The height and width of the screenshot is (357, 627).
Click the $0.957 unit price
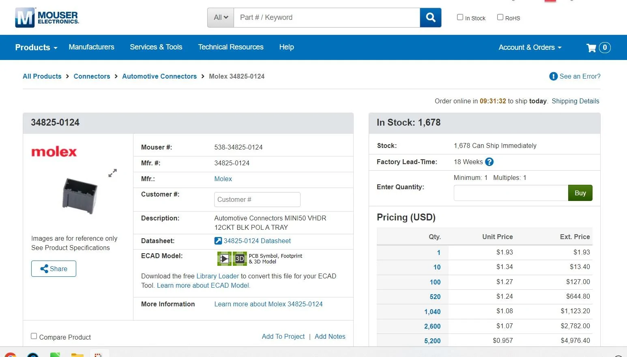pos(503,340)
